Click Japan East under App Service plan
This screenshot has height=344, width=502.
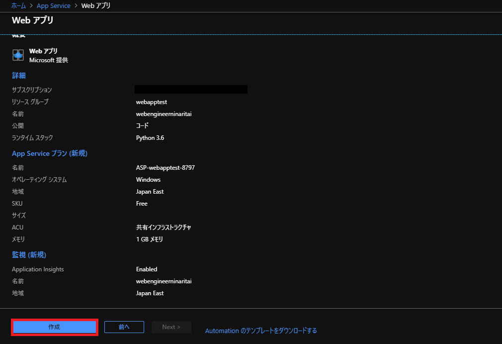tap(150, 191)
